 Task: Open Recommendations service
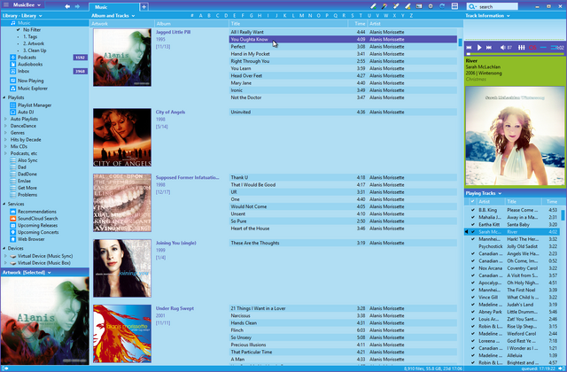click(37, 212)
